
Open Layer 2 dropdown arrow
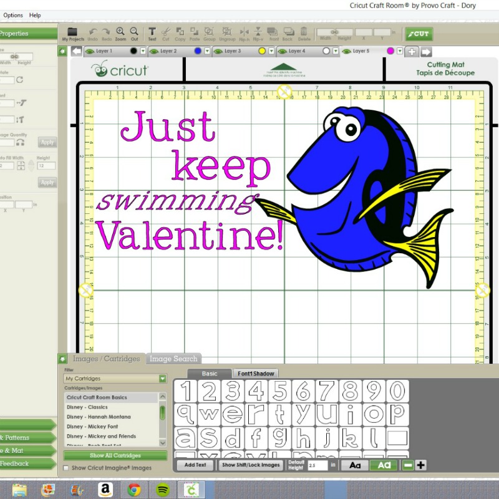point(207,51)
